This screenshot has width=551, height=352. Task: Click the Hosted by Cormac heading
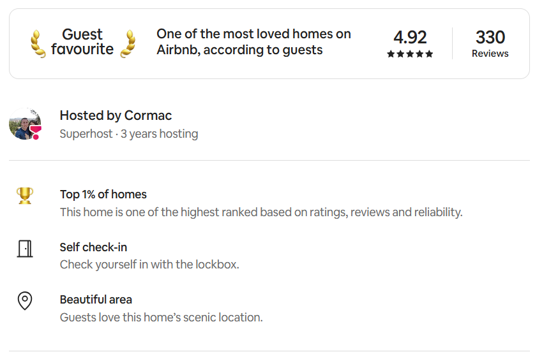(116, 115)
